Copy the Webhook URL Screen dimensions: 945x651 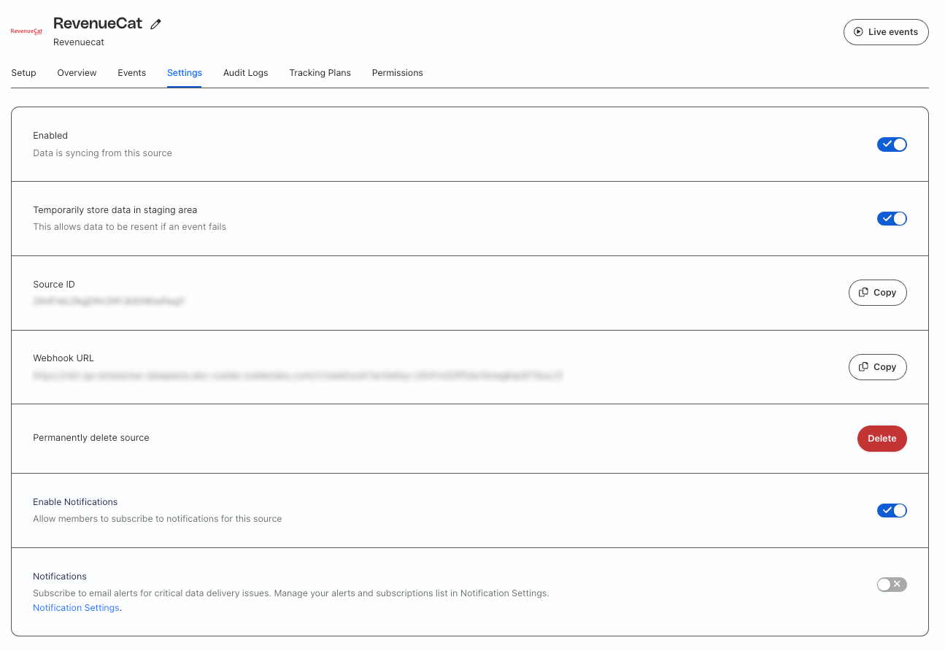878,367
